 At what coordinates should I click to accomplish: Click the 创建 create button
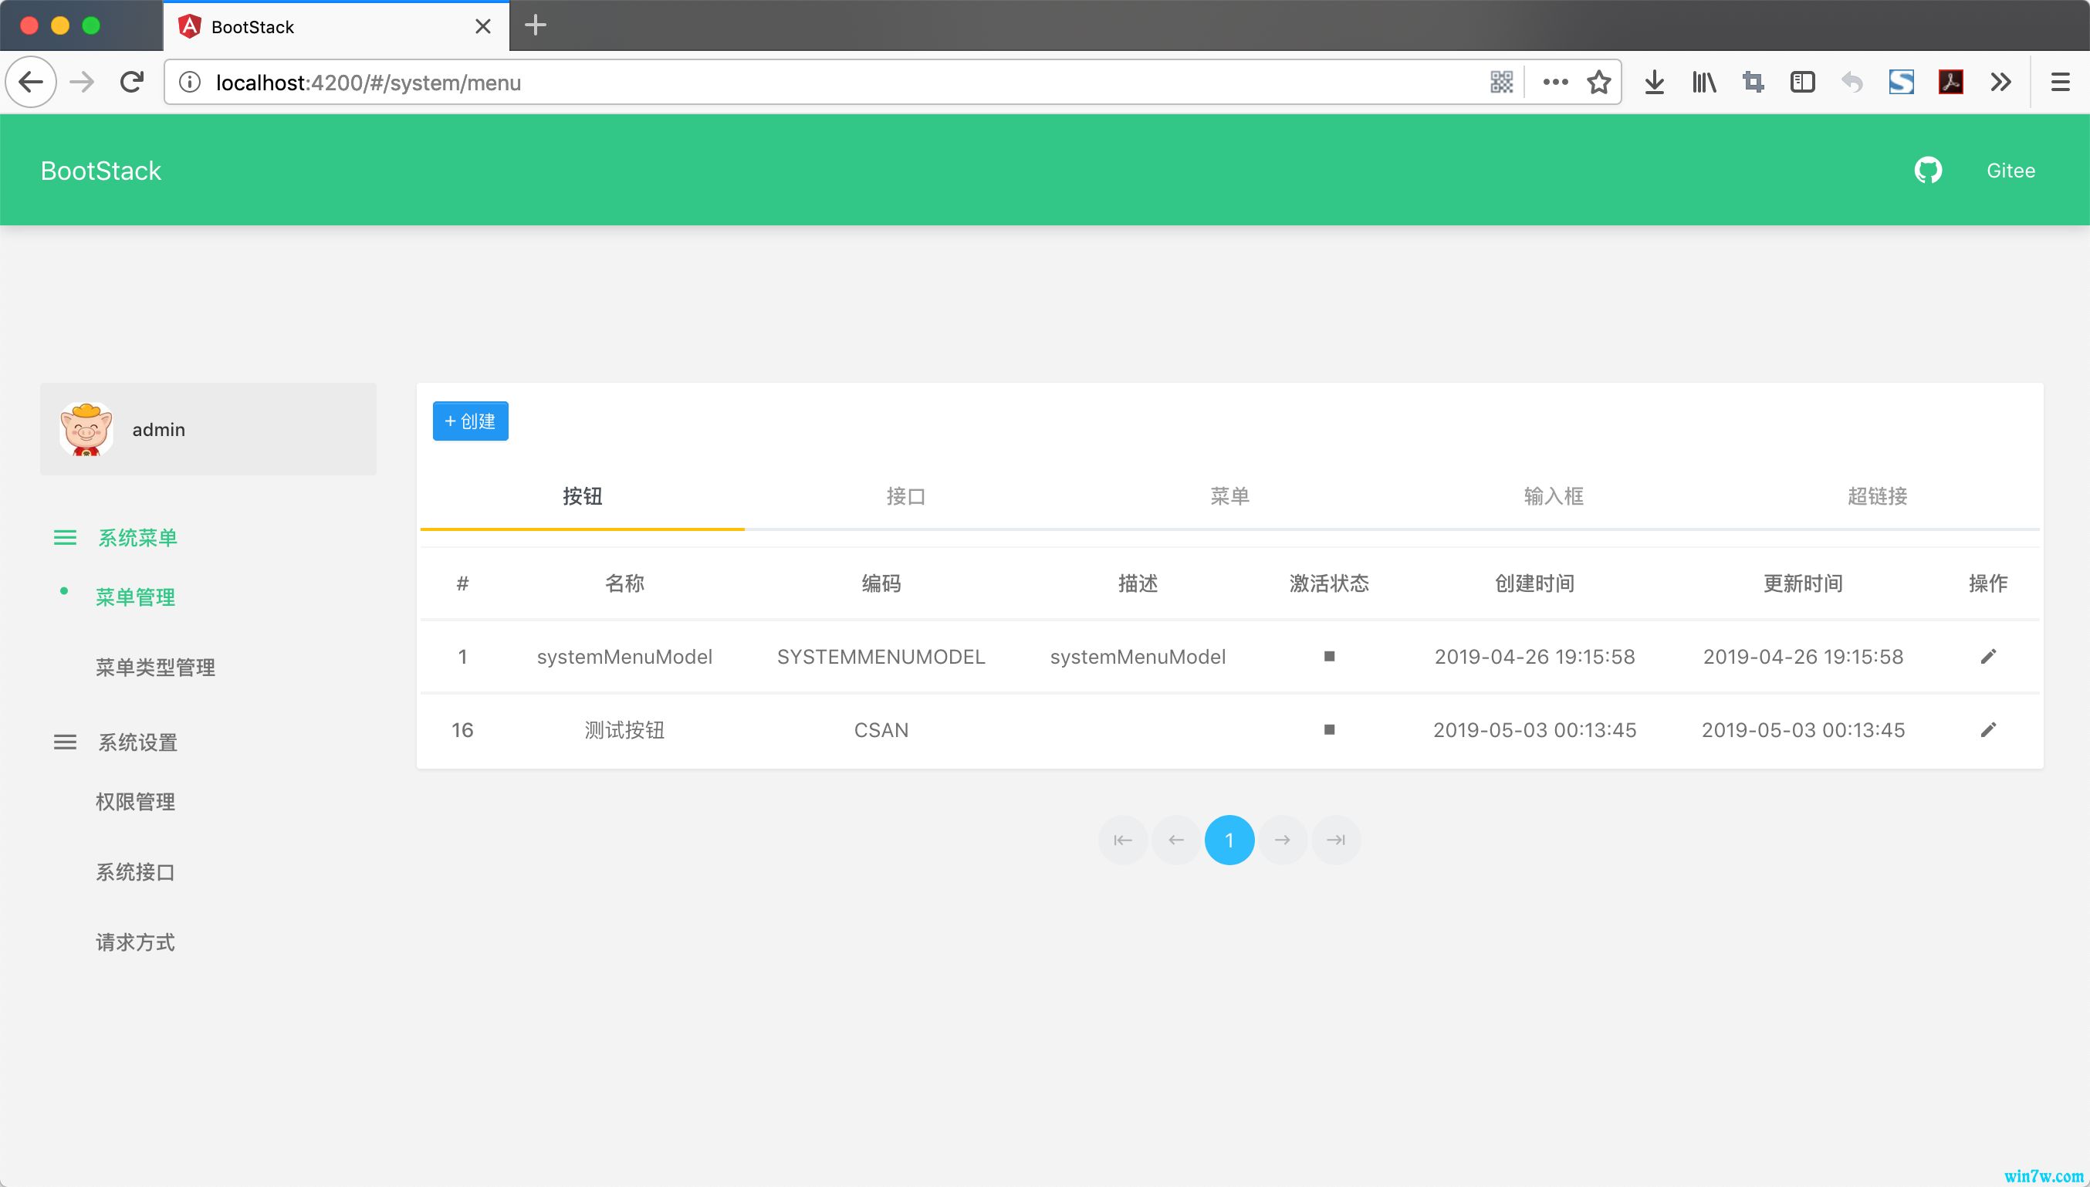[x=470, y=421]
